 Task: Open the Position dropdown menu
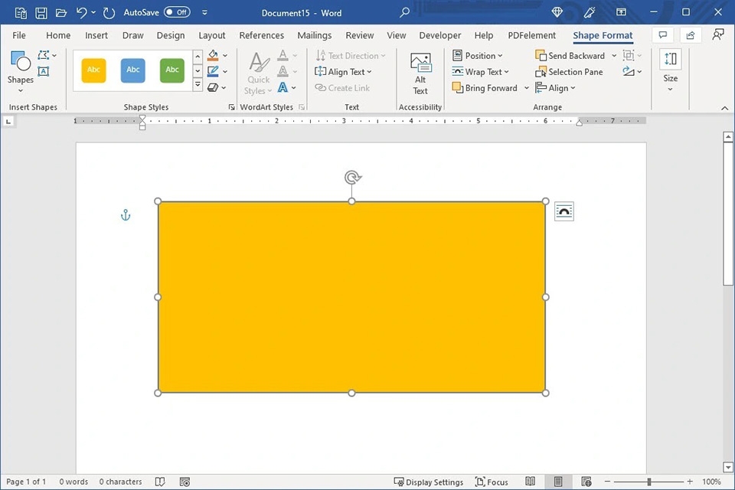(x=478, y=56)
